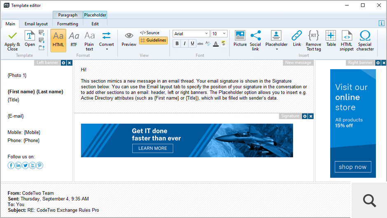The image size is (387, 218).
Task: Switch format to RTF
Action: pos(74,39)
